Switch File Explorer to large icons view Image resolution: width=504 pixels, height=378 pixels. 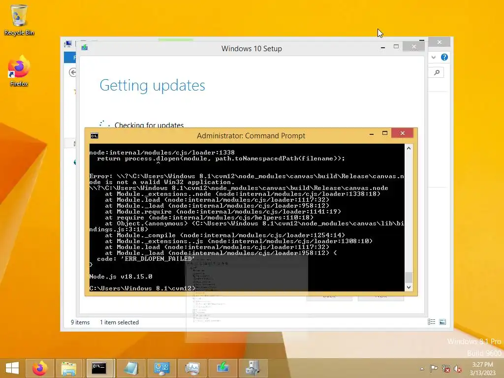coord(442,322)
